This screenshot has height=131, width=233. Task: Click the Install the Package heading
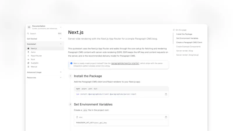[88, 76]
